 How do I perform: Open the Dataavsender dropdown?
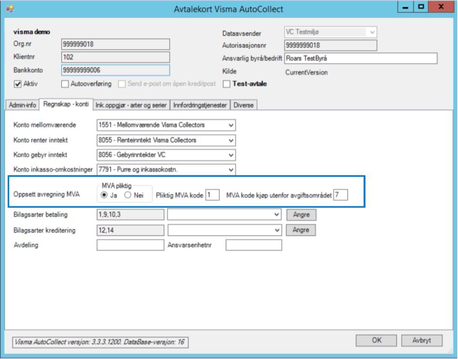point(330,32)
